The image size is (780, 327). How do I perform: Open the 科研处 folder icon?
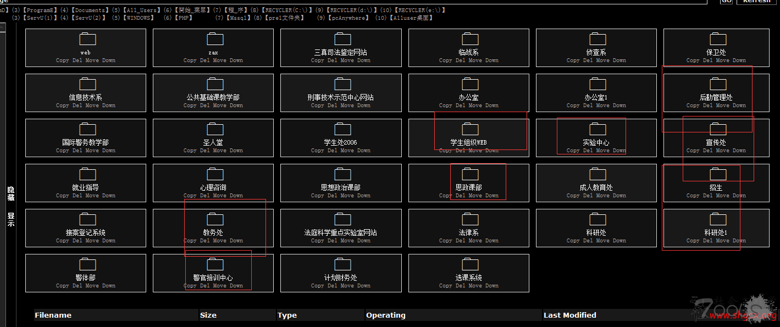point(598,219)
